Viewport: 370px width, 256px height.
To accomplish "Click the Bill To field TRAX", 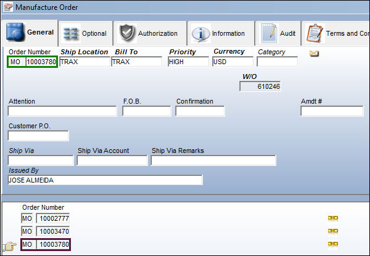I will pyautogui.click(x=137, y=62).
